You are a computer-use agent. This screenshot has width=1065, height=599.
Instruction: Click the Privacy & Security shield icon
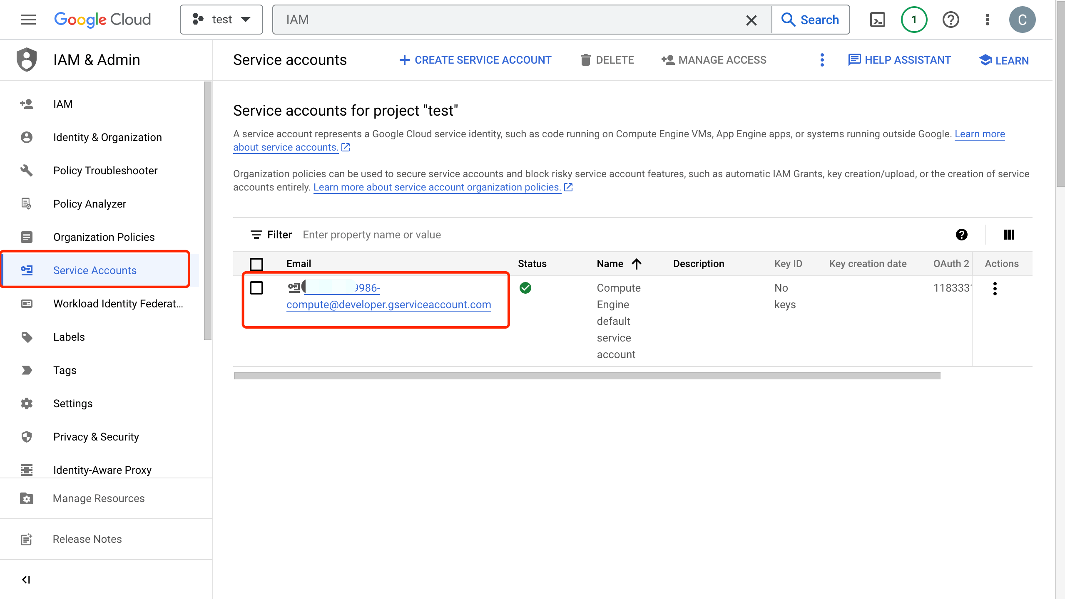click(27, 437)
